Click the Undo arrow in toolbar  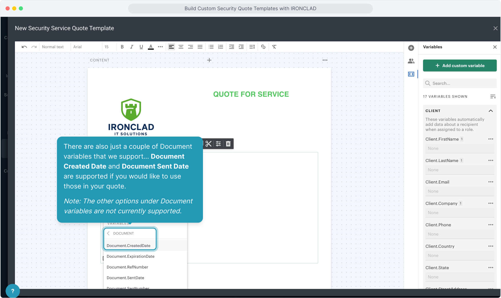point(24,47)
